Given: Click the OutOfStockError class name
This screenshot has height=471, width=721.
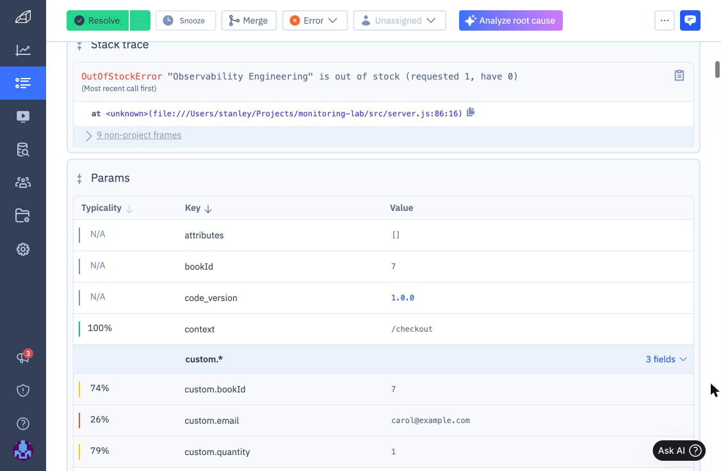Looking at the screenshot, I should tap(122, 76).
